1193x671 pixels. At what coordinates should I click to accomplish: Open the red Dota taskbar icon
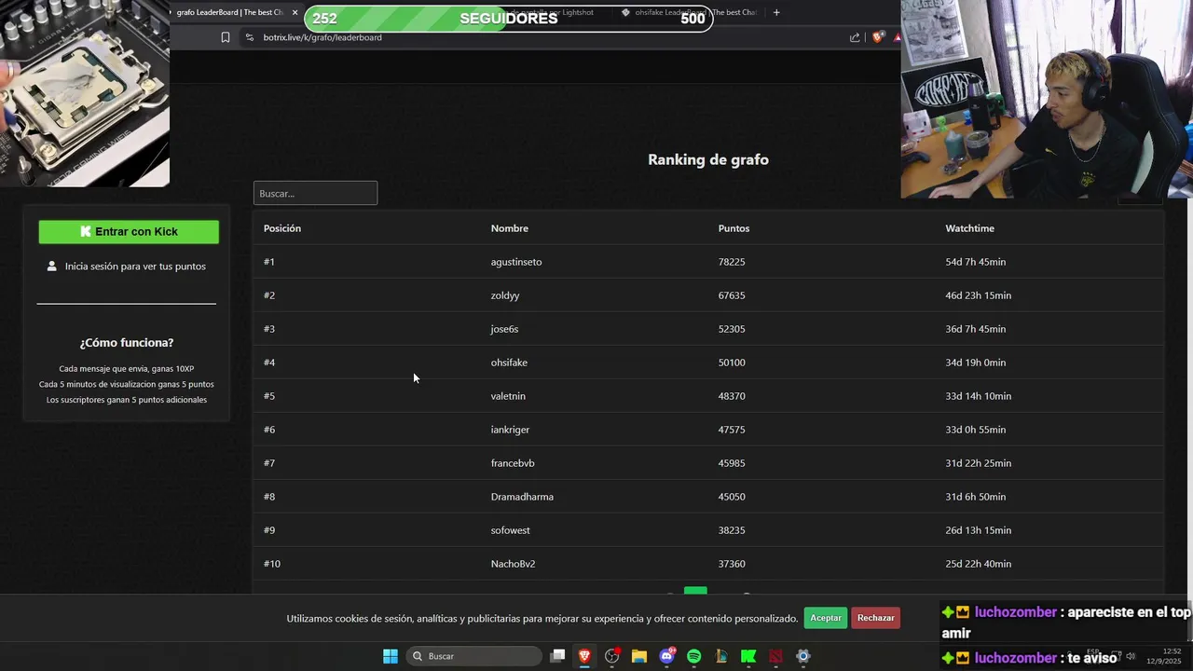[x=775, y=656]
